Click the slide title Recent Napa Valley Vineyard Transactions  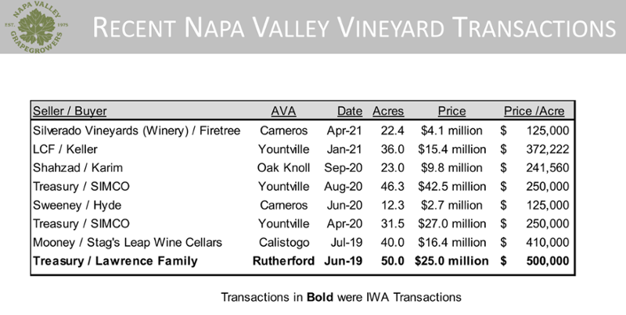pos(354,27)
